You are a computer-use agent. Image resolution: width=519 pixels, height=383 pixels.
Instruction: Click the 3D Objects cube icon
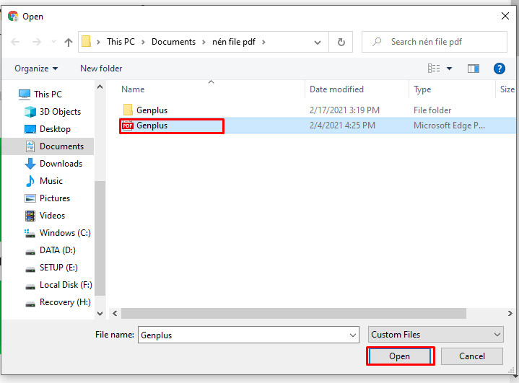pyautogui.click(x=30, y=112)
